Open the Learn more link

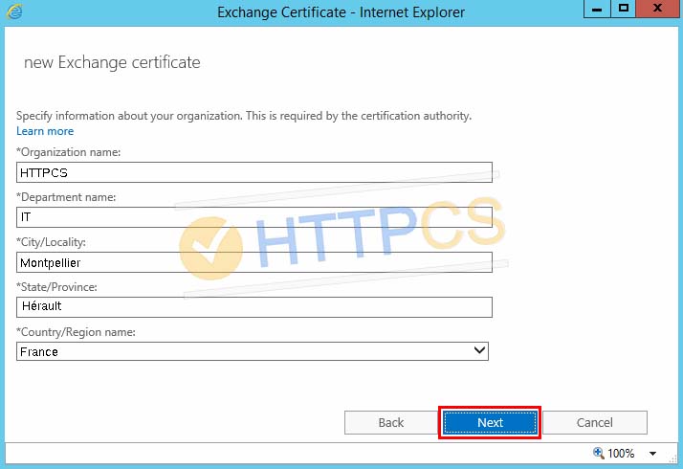(x=45, y=131)
